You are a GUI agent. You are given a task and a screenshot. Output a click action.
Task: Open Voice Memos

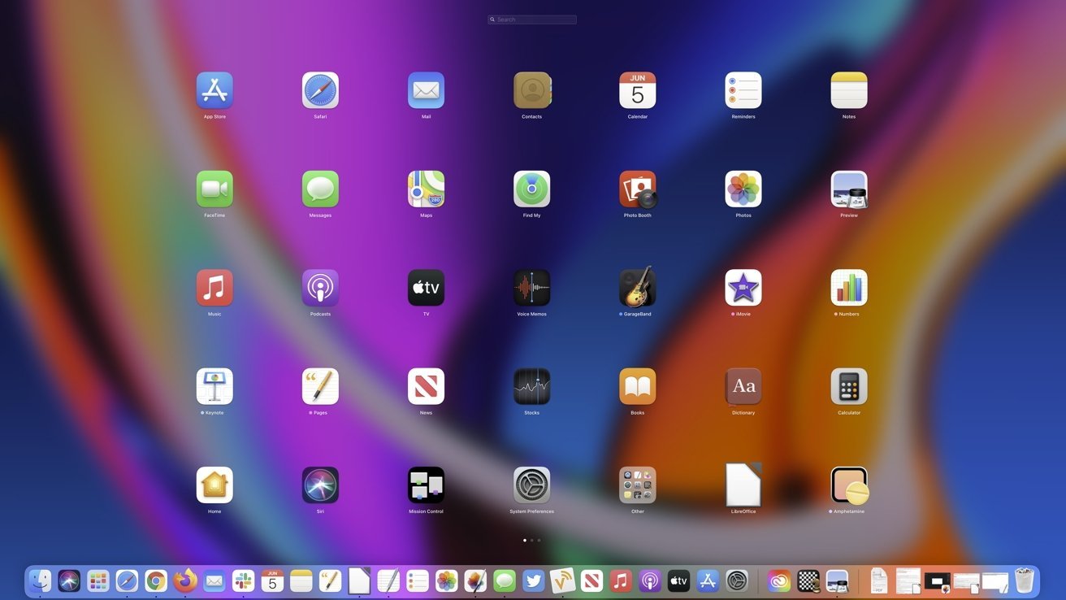click(531, 287)
